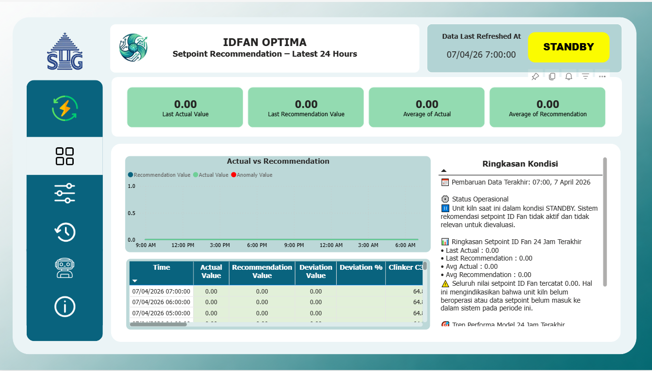The width and height of the screenshot is (652, 371).
Task: Click the table's horizontal scrollbar thumb
Action: 158,324
